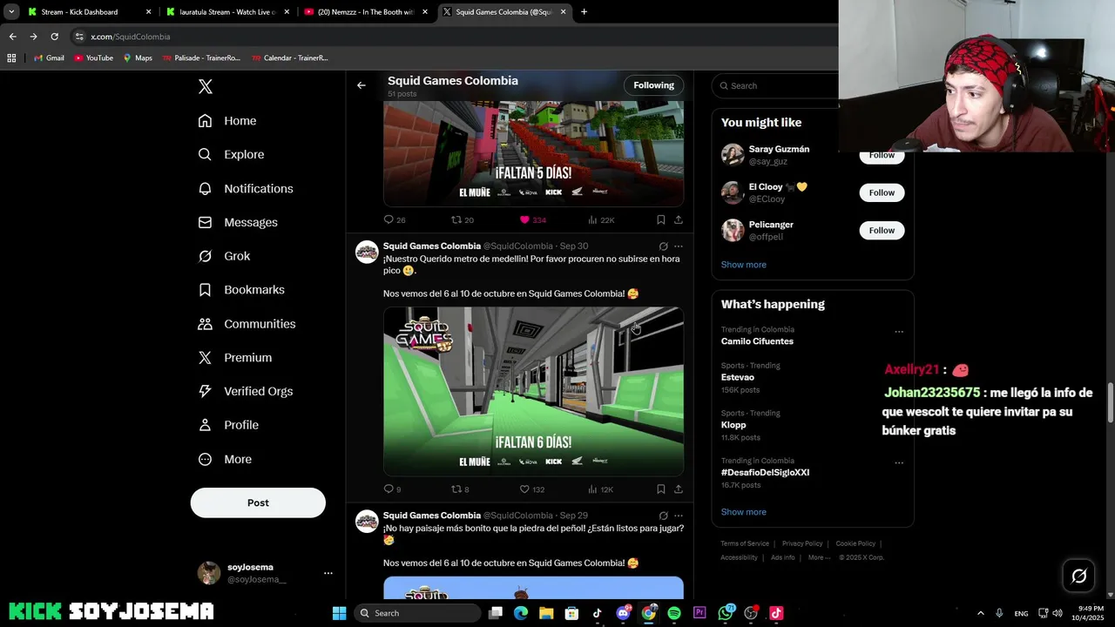Open more options for #DesafioDelSigloXXI trend
1115x627 pixels.
[x=899, y=463]
